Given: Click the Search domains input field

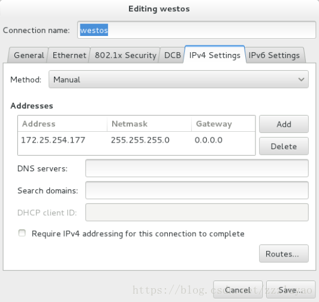Looking at the screenshot, I should pyautogui.click(x=197, y=191).
